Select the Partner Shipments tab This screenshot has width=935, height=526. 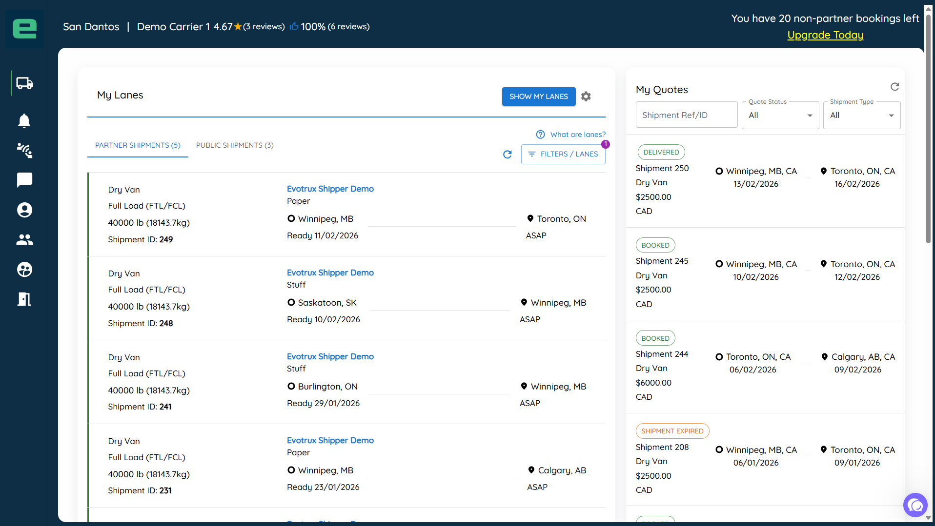click(x=138, y=145)
